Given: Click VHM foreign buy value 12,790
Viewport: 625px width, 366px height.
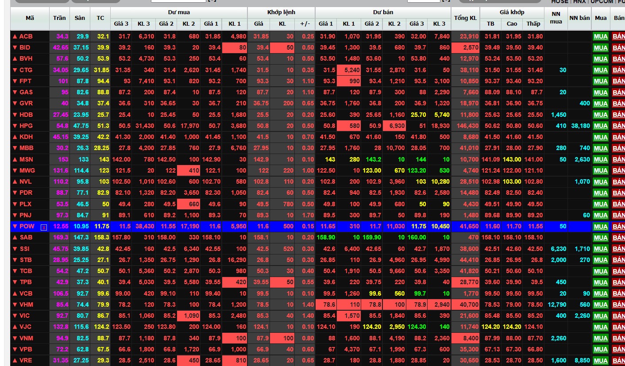Looking at the screenshot, I should [x=557, y=304].
